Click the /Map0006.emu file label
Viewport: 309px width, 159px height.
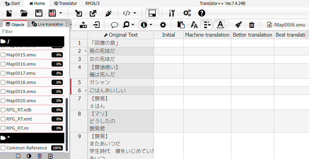click(x=286, y=25)
